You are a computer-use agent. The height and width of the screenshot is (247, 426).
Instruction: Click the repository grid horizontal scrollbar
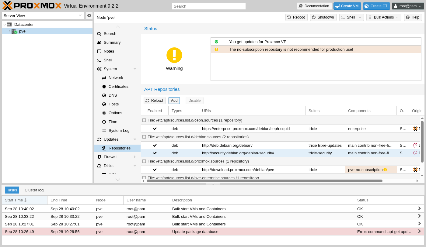point(264,181)
